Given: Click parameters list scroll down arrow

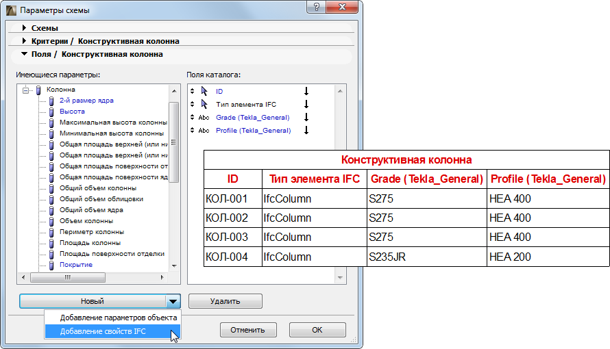Looking at the screenshot, I should point(174,266).
